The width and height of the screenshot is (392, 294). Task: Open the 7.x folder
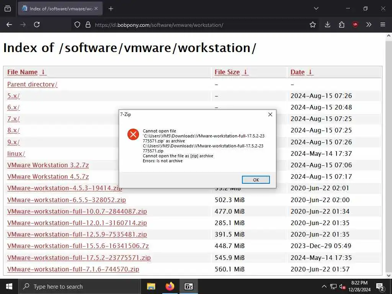13,119
